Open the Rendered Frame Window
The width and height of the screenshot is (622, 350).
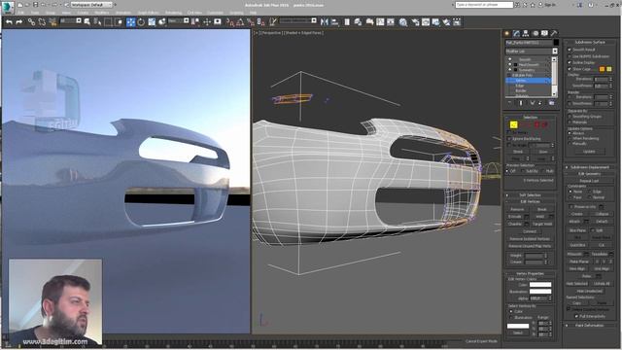coord(426,22)
